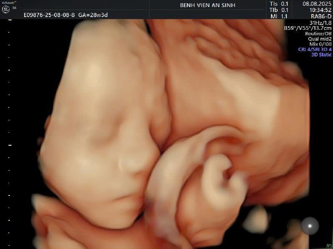Click the TIs 0.1 thermal index readout

279,4
